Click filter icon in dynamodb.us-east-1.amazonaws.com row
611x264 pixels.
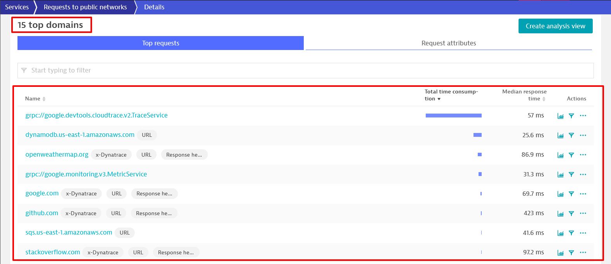click(571, 135)
